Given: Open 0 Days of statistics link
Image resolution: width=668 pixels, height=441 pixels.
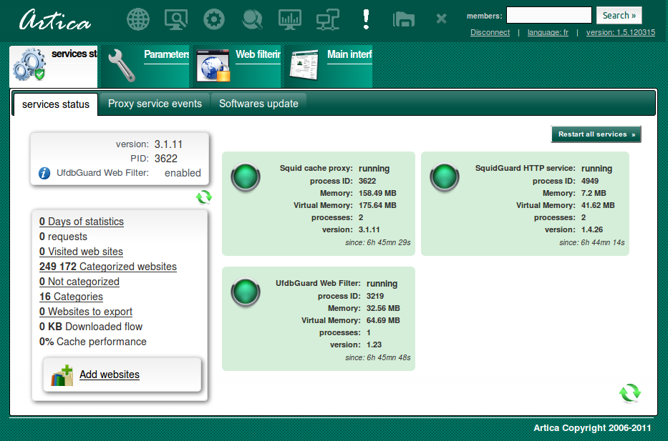Looking at the screenshot, I should pyautogui.click(x=82, y=222).
